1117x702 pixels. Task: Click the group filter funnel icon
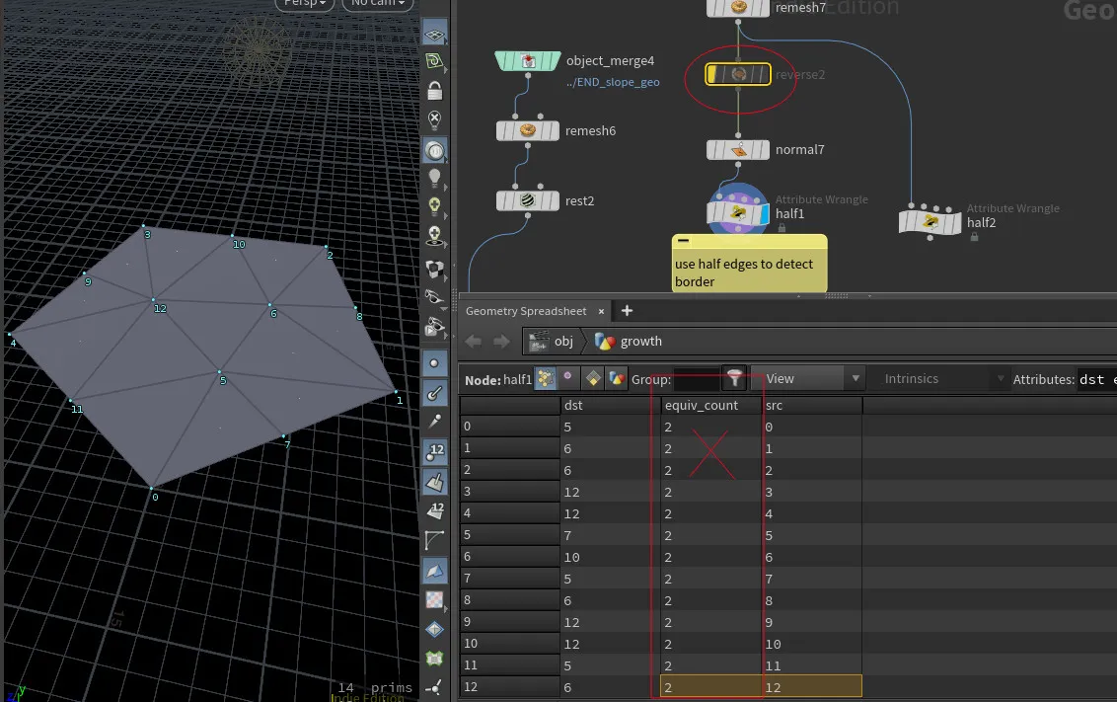(x=734, y=378)
